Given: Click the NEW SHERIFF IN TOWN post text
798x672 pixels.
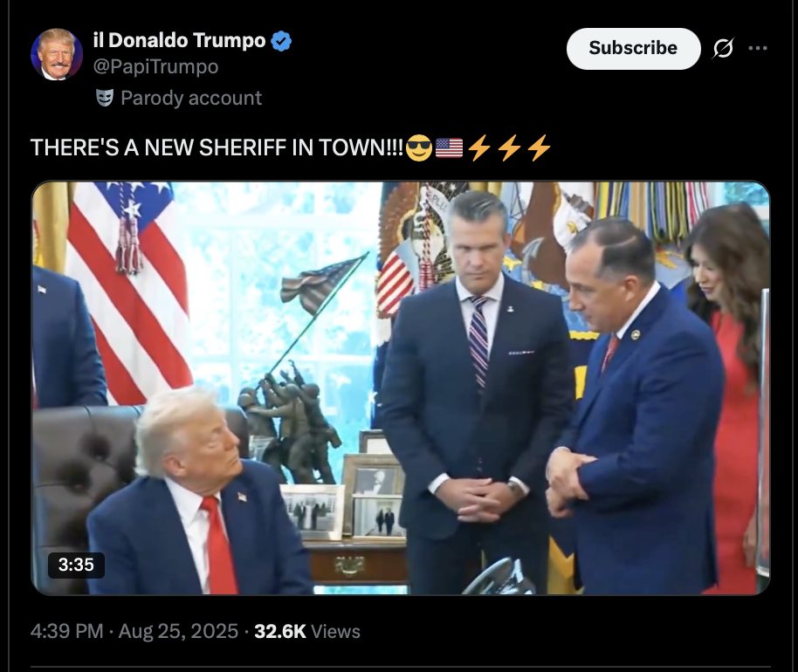Looking at the screenshot, I should click(217, 148).
